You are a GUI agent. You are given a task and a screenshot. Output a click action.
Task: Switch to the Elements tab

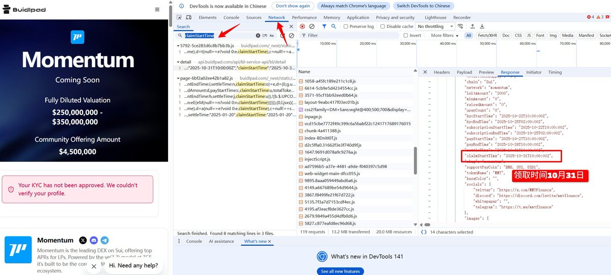pyautogui.click(x=207, y=17)
